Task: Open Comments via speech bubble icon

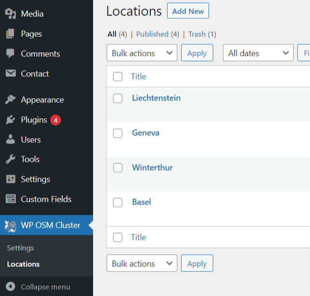Action: 10,53
